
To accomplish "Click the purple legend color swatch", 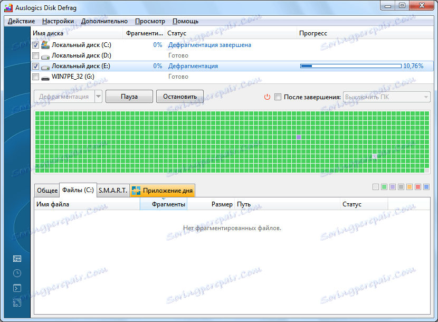I will tap(393, 187).
